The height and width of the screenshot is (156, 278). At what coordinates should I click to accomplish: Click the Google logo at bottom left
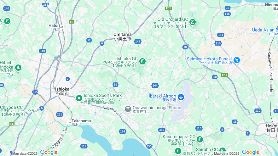click(x=49, y=152)
